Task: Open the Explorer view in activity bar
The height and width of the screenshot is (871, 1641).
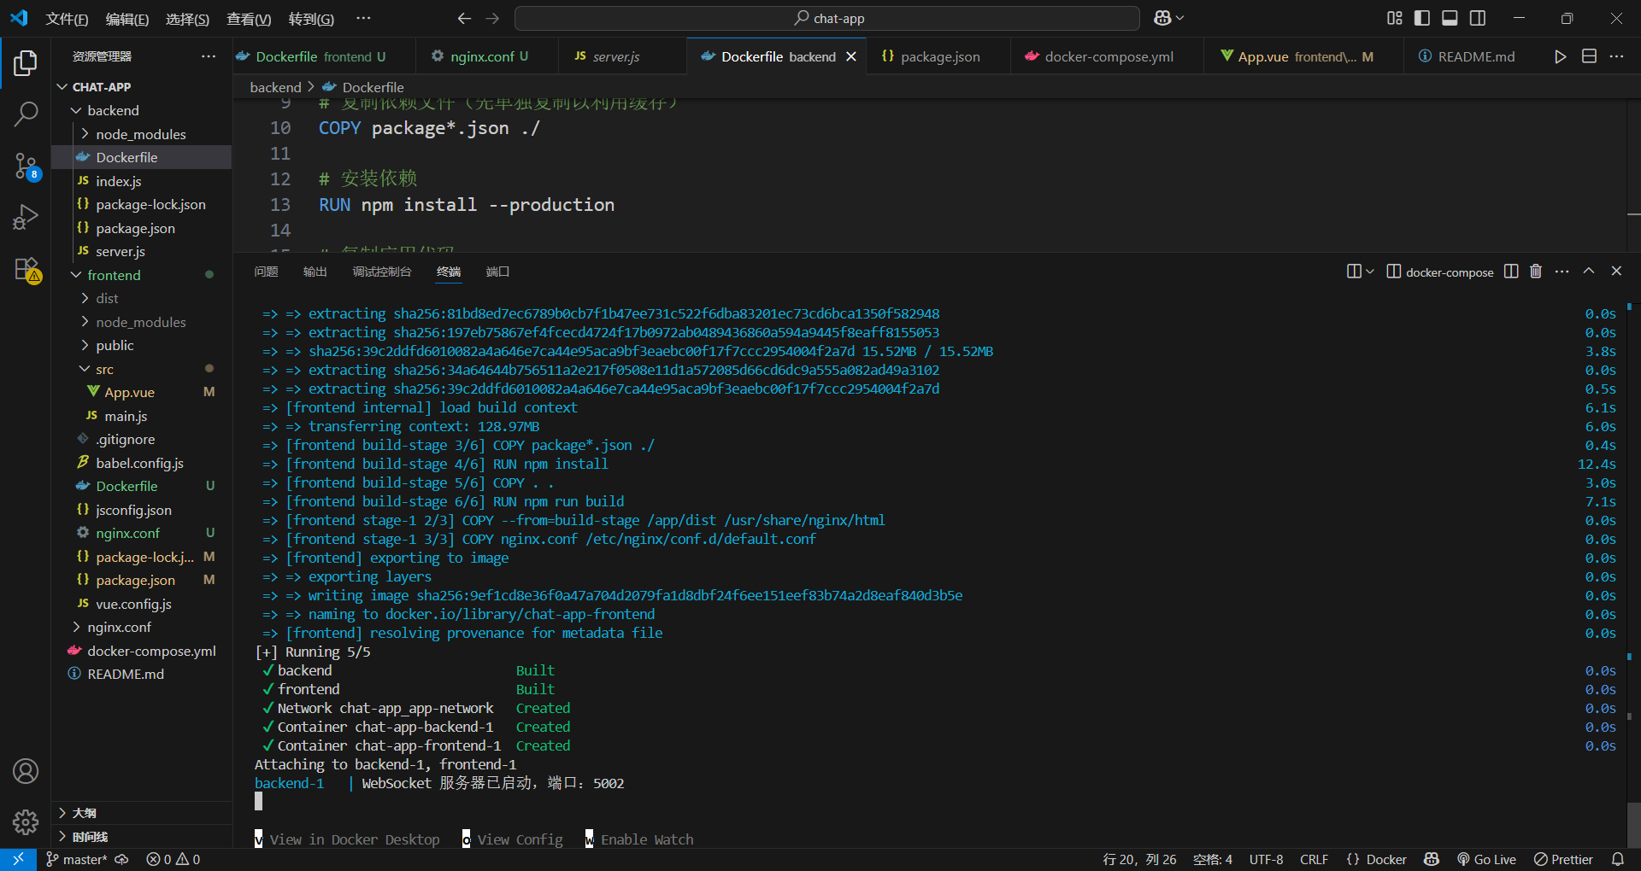Action: [26, 63]
